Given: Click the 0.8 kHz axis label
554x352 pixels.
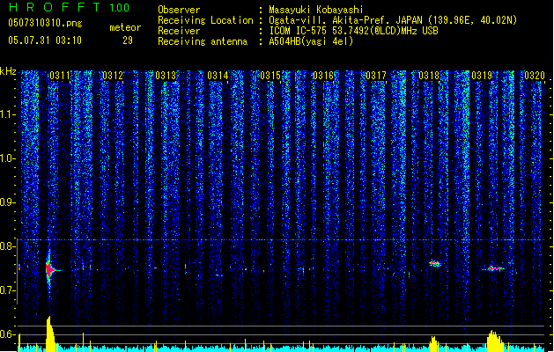Looking at the screenshot, I should [7, 246].
